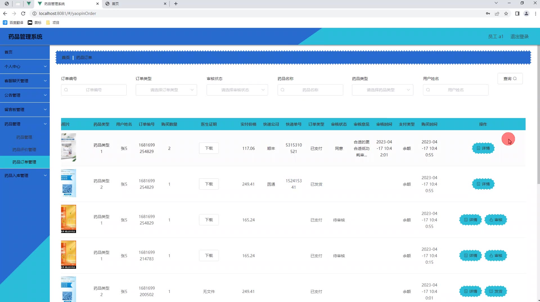The width and height of the screenshot is (540, 302).
Task: Click the 订单编号 search input field
Action: pos(94,90)
